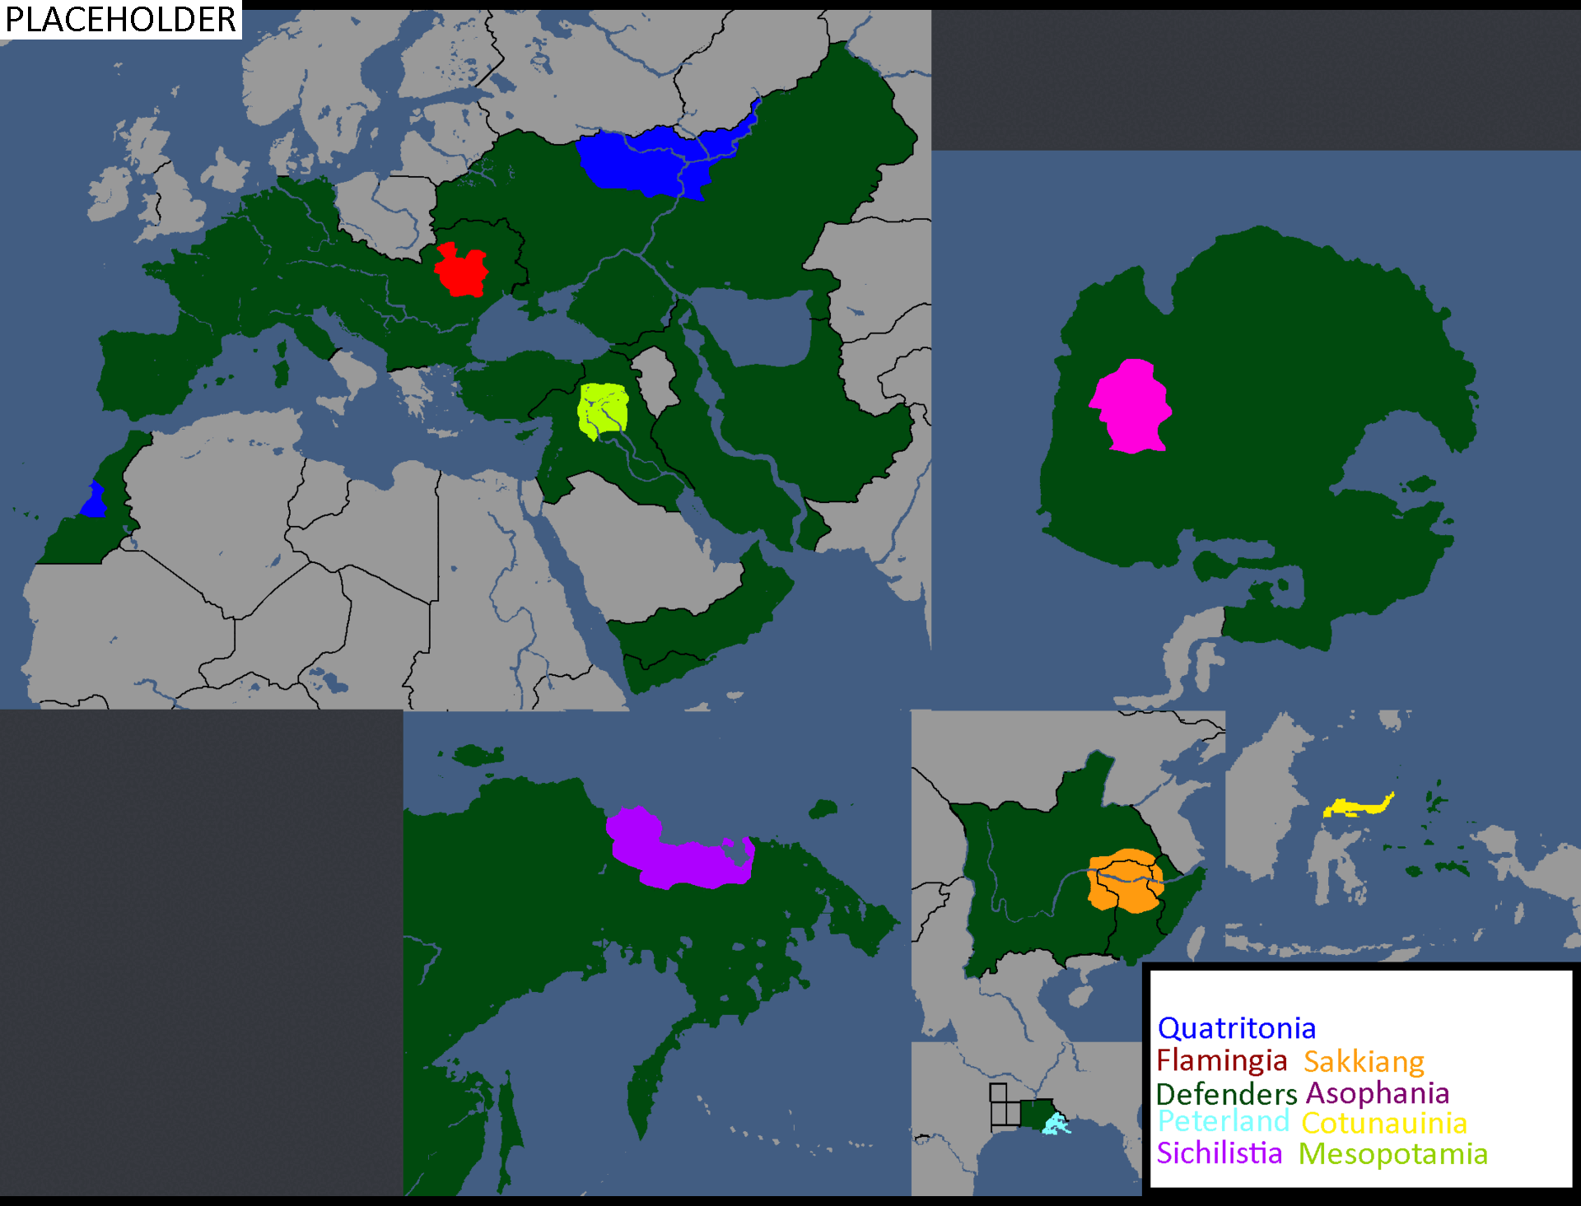
Task: Click the magenta region on the round continent
Action: point(1132,407)
